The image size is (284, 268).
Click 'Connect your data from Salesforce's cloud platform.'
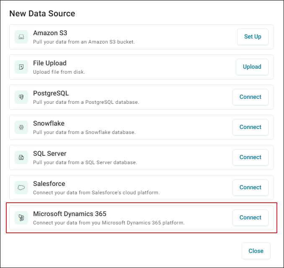pyautogui.click(x=96, y=193)
